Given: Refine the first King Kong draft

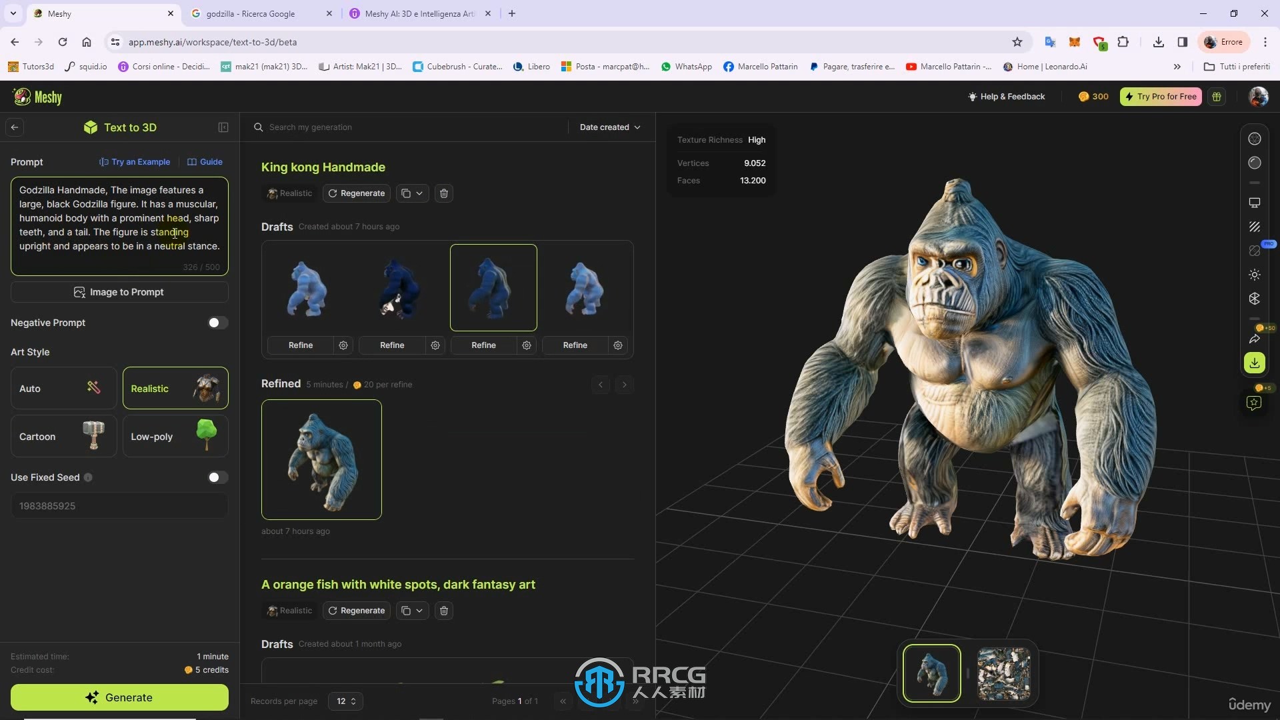Looking at the screenshot, I should pyautogui.click(x=301, y=345).
